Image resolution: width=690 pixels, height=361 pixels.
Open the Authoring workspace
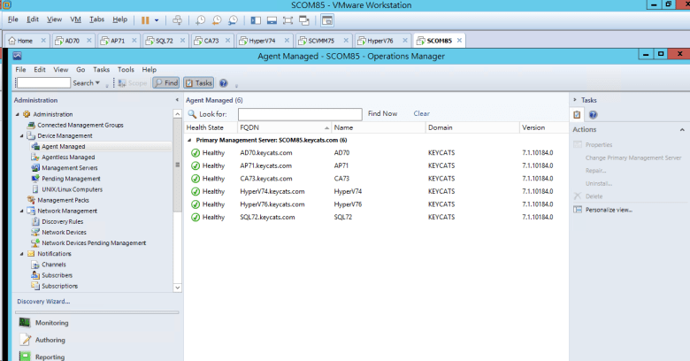click(50, 340)
